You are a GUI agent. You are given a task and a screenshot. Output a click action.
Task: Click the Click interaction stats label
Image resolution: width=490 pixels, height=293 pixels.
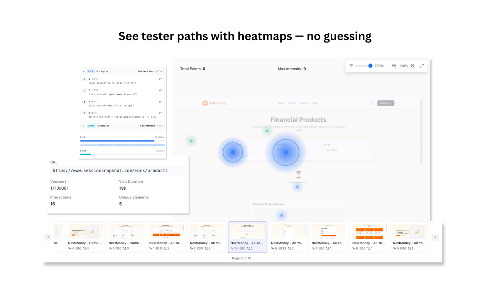click(83, 137)
